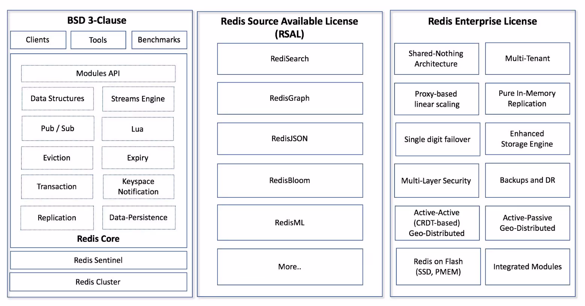
Task: Open the Replication element under Redis Core
Action: pyautogui.click(x=57, y=217)
